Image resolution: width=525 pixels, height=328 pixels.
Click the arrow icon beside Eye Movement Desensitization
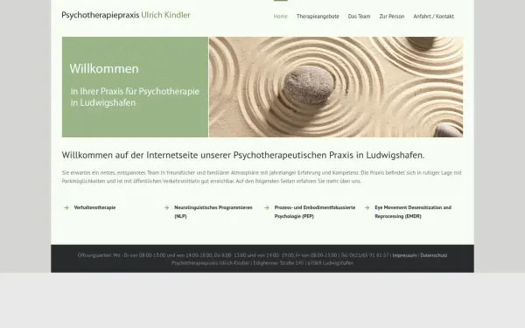click(x=367, y=207)
